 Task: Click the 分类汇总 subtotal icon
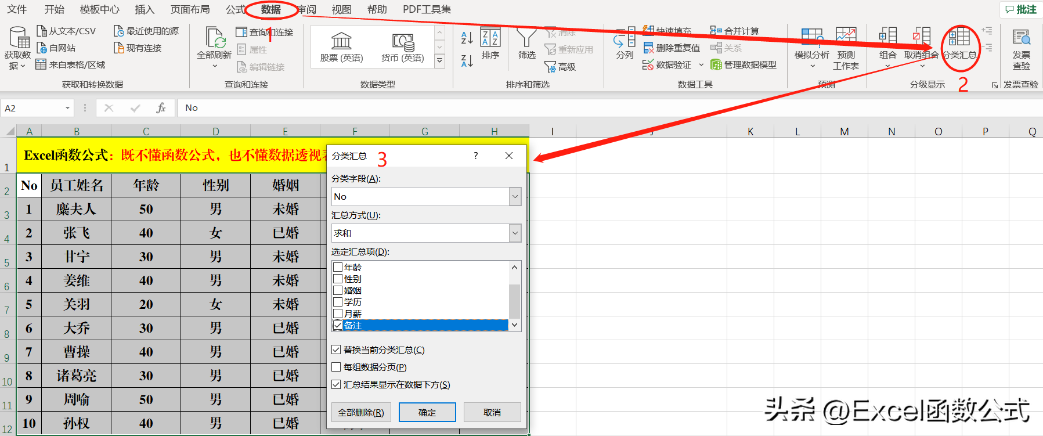pos(959,37)
